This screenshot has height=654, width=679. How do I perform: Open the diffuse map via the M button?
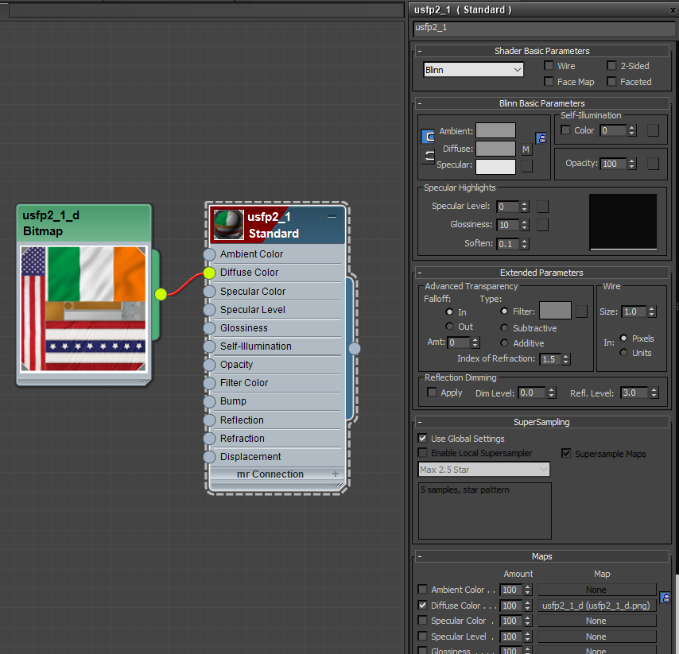[x=526, y=149]
